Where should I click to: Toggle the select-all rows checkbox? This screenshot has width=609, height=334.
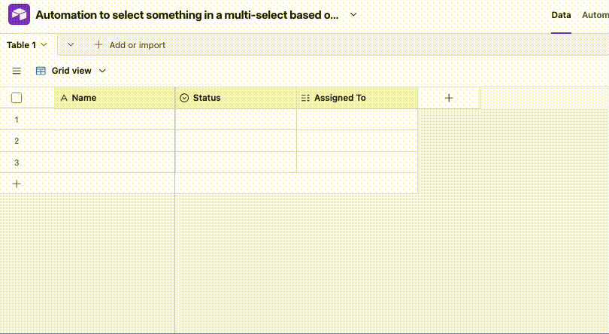tap(17, 98)
